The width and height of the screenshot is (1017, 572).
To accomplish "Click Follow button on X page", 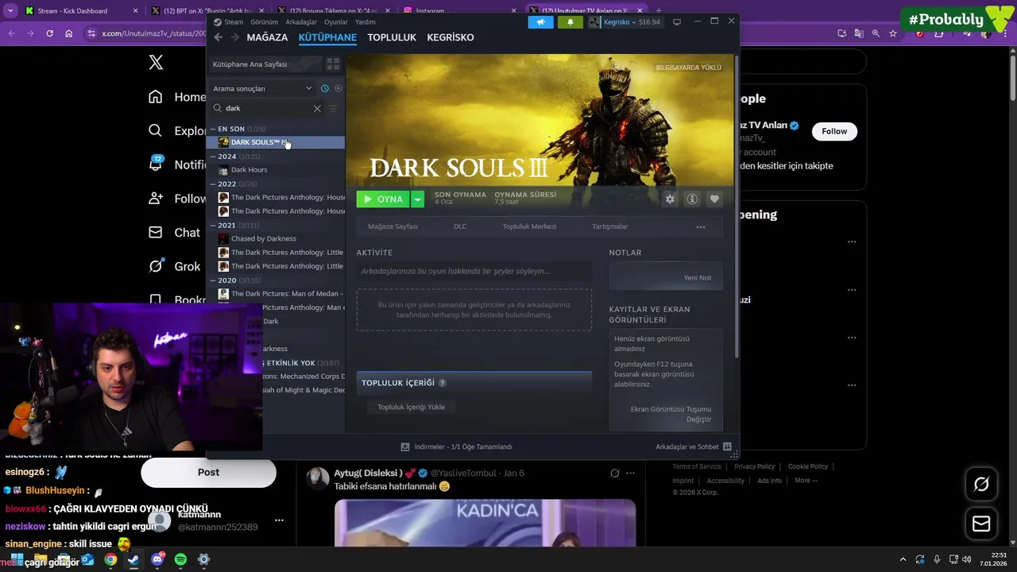I will click(x=834, y=131).
